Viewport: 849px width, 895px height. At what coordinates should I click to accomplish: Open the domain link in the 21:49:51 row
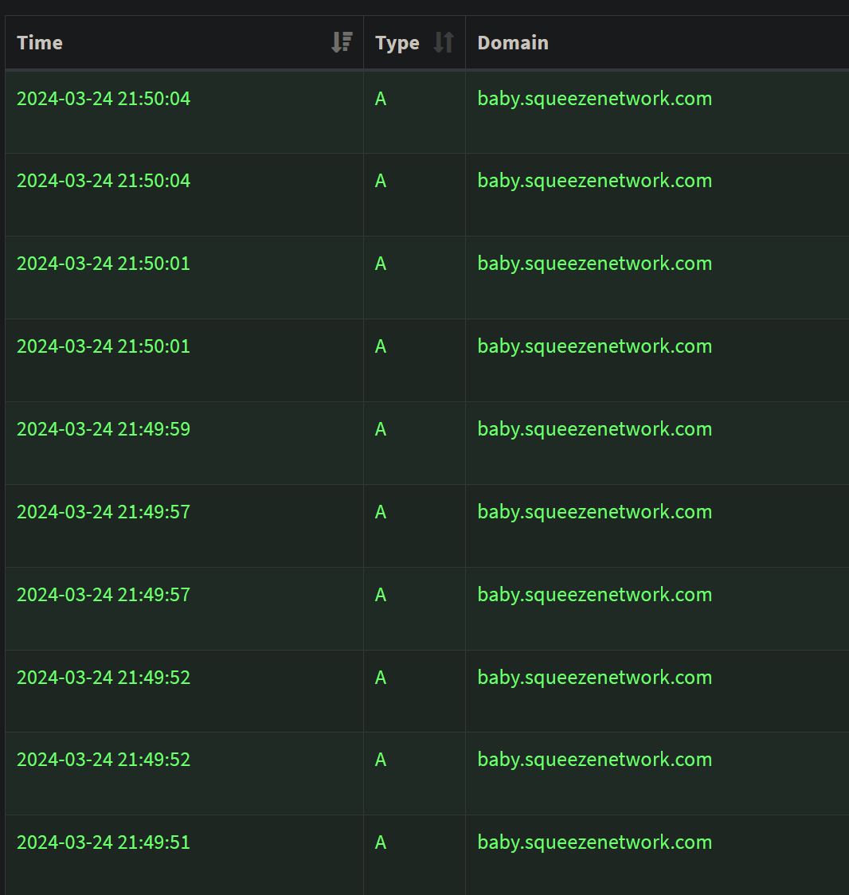[x=594, y=842]
